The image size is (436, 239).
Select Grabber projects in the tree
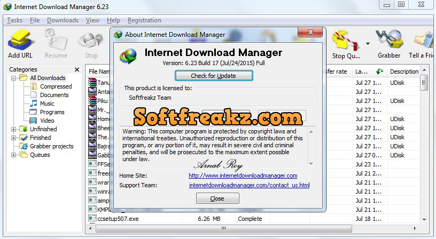[52, 146]
